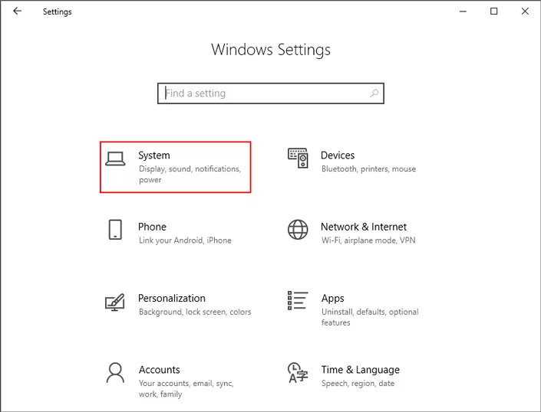
Task: Go back using the back arrow
Action: click(x=17, y=11)
